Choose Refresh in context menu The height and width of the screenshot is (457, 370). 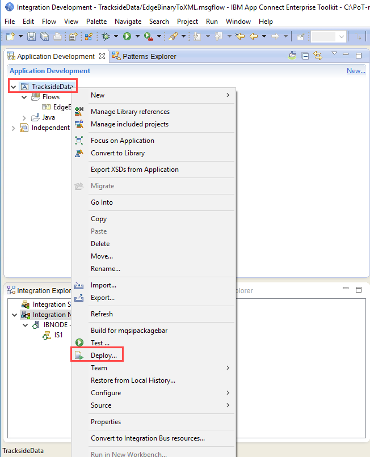coord(153,314)
